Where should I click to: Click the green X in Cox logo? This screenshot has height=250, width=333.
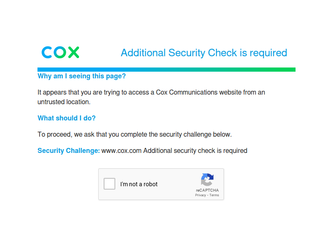click(74, 52)
